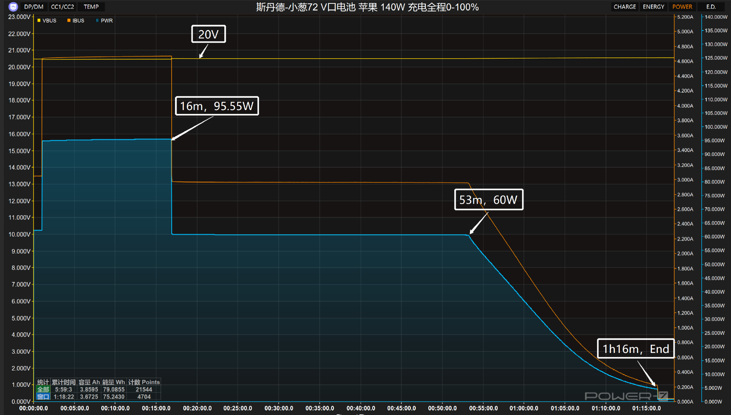The height and width of the screenshot is (415, 731).
Task: Open the ENERGY tab
Action: 654,7
